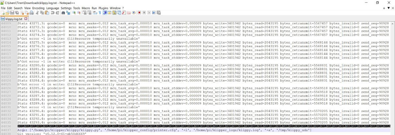Click the Cut scissors toolbar icon

tap(37, 13)
